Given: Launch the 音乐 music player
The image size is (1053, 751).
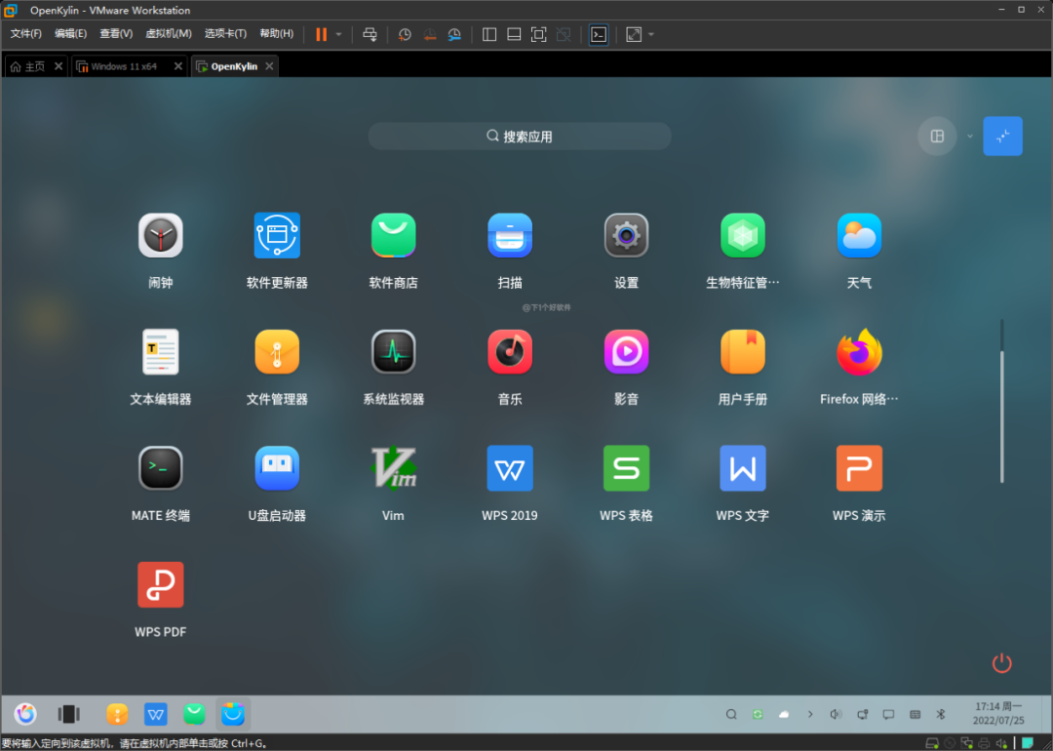Looking at the screenshot, I should click(x=509, y=352).
